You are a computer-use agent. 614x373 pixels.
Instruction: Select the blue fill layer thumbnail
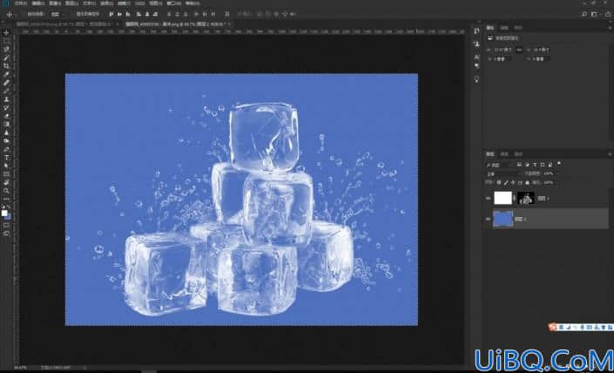[503, 219]
